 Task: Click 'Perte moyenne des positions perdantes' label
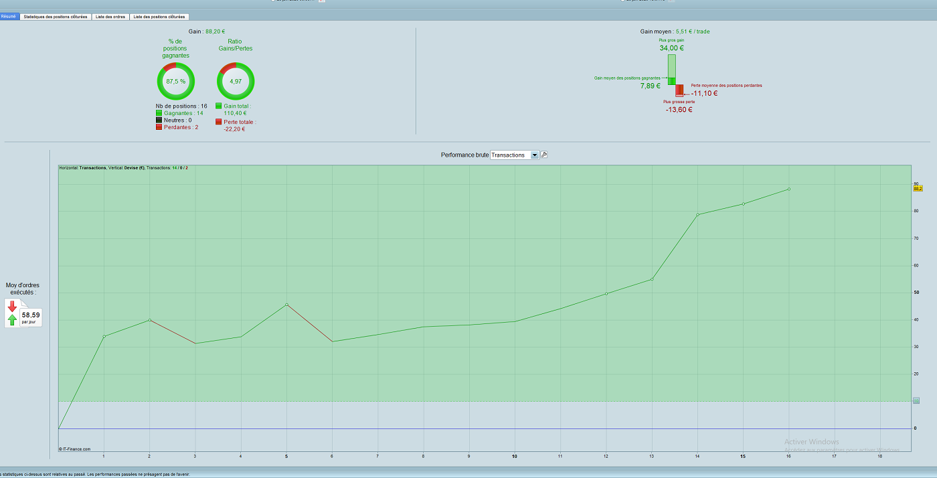(x=727, y=86)
